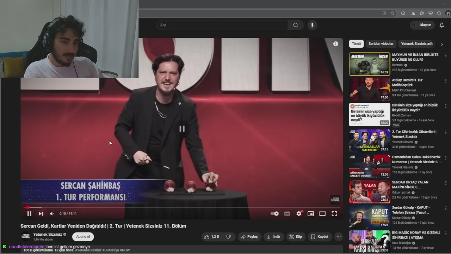Skip to the next video
This screenshot has width=451, height=254.
click(x=41, y=213)
